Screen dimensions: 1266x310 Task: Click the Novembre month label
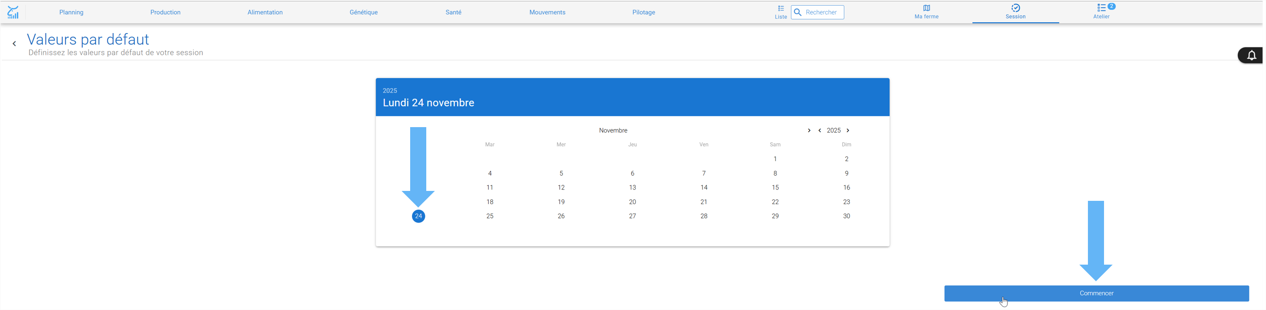(x=613, y=130)
